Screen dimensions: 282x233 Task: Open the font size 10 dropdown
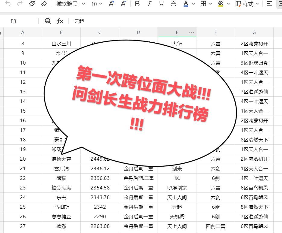(x=97, y=4)
